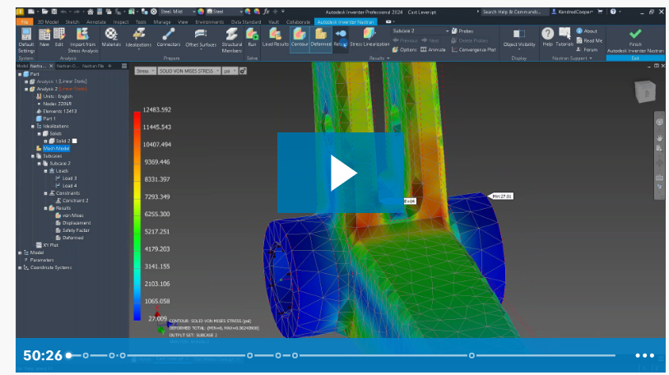Collapse the Analysis 2 tree node
The width and height of the screenshot is (669, 375).
pyautogui.click(x=26, y=89)
